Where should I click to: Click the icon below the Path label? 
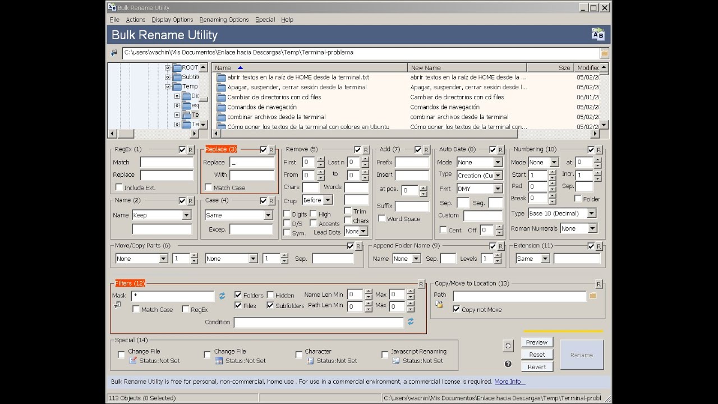(x=439, y=305)
